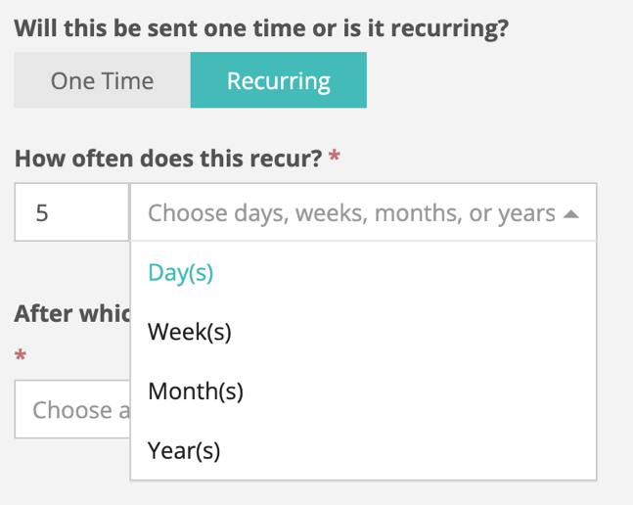The image size is (633, 505).
Task: Keep schedule set to Recurring
Action: coord(278,80)
